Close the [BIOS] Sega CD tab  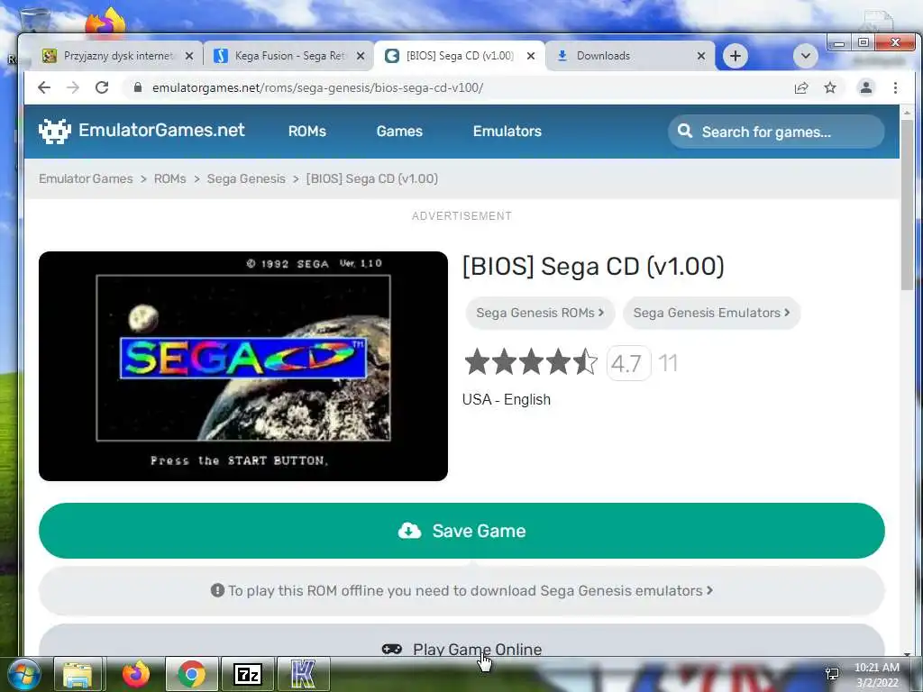530,56
